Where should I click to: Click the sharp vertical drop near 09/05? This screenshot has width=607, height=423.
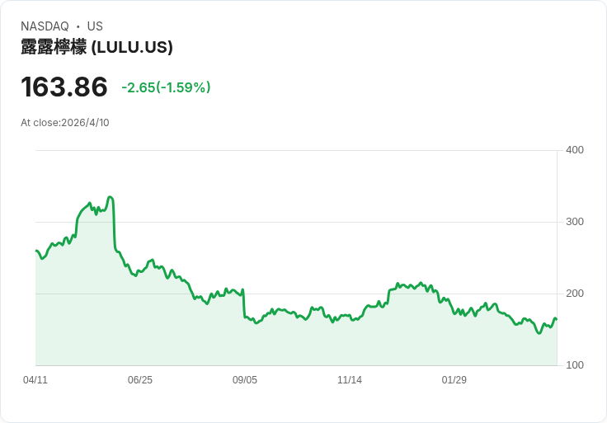coord(243,303)
